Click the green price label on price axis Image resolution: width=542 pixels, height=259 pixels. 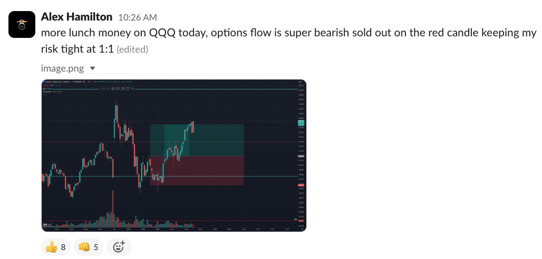pyautogui.click(x=301, y=123)
